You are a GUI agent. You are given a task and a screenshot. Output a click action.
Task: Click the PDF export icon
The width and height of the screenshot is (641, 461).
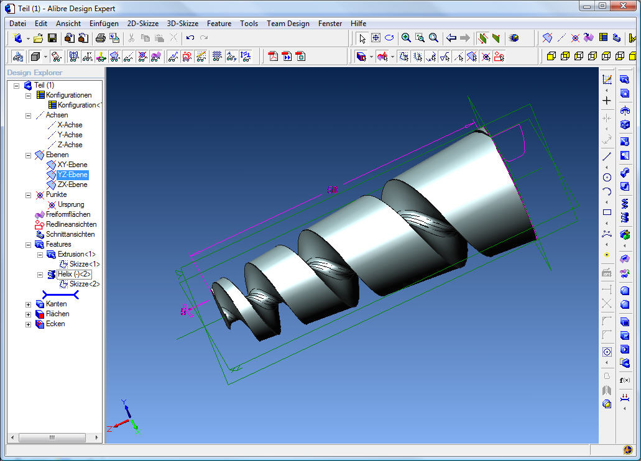click(273, 57)
